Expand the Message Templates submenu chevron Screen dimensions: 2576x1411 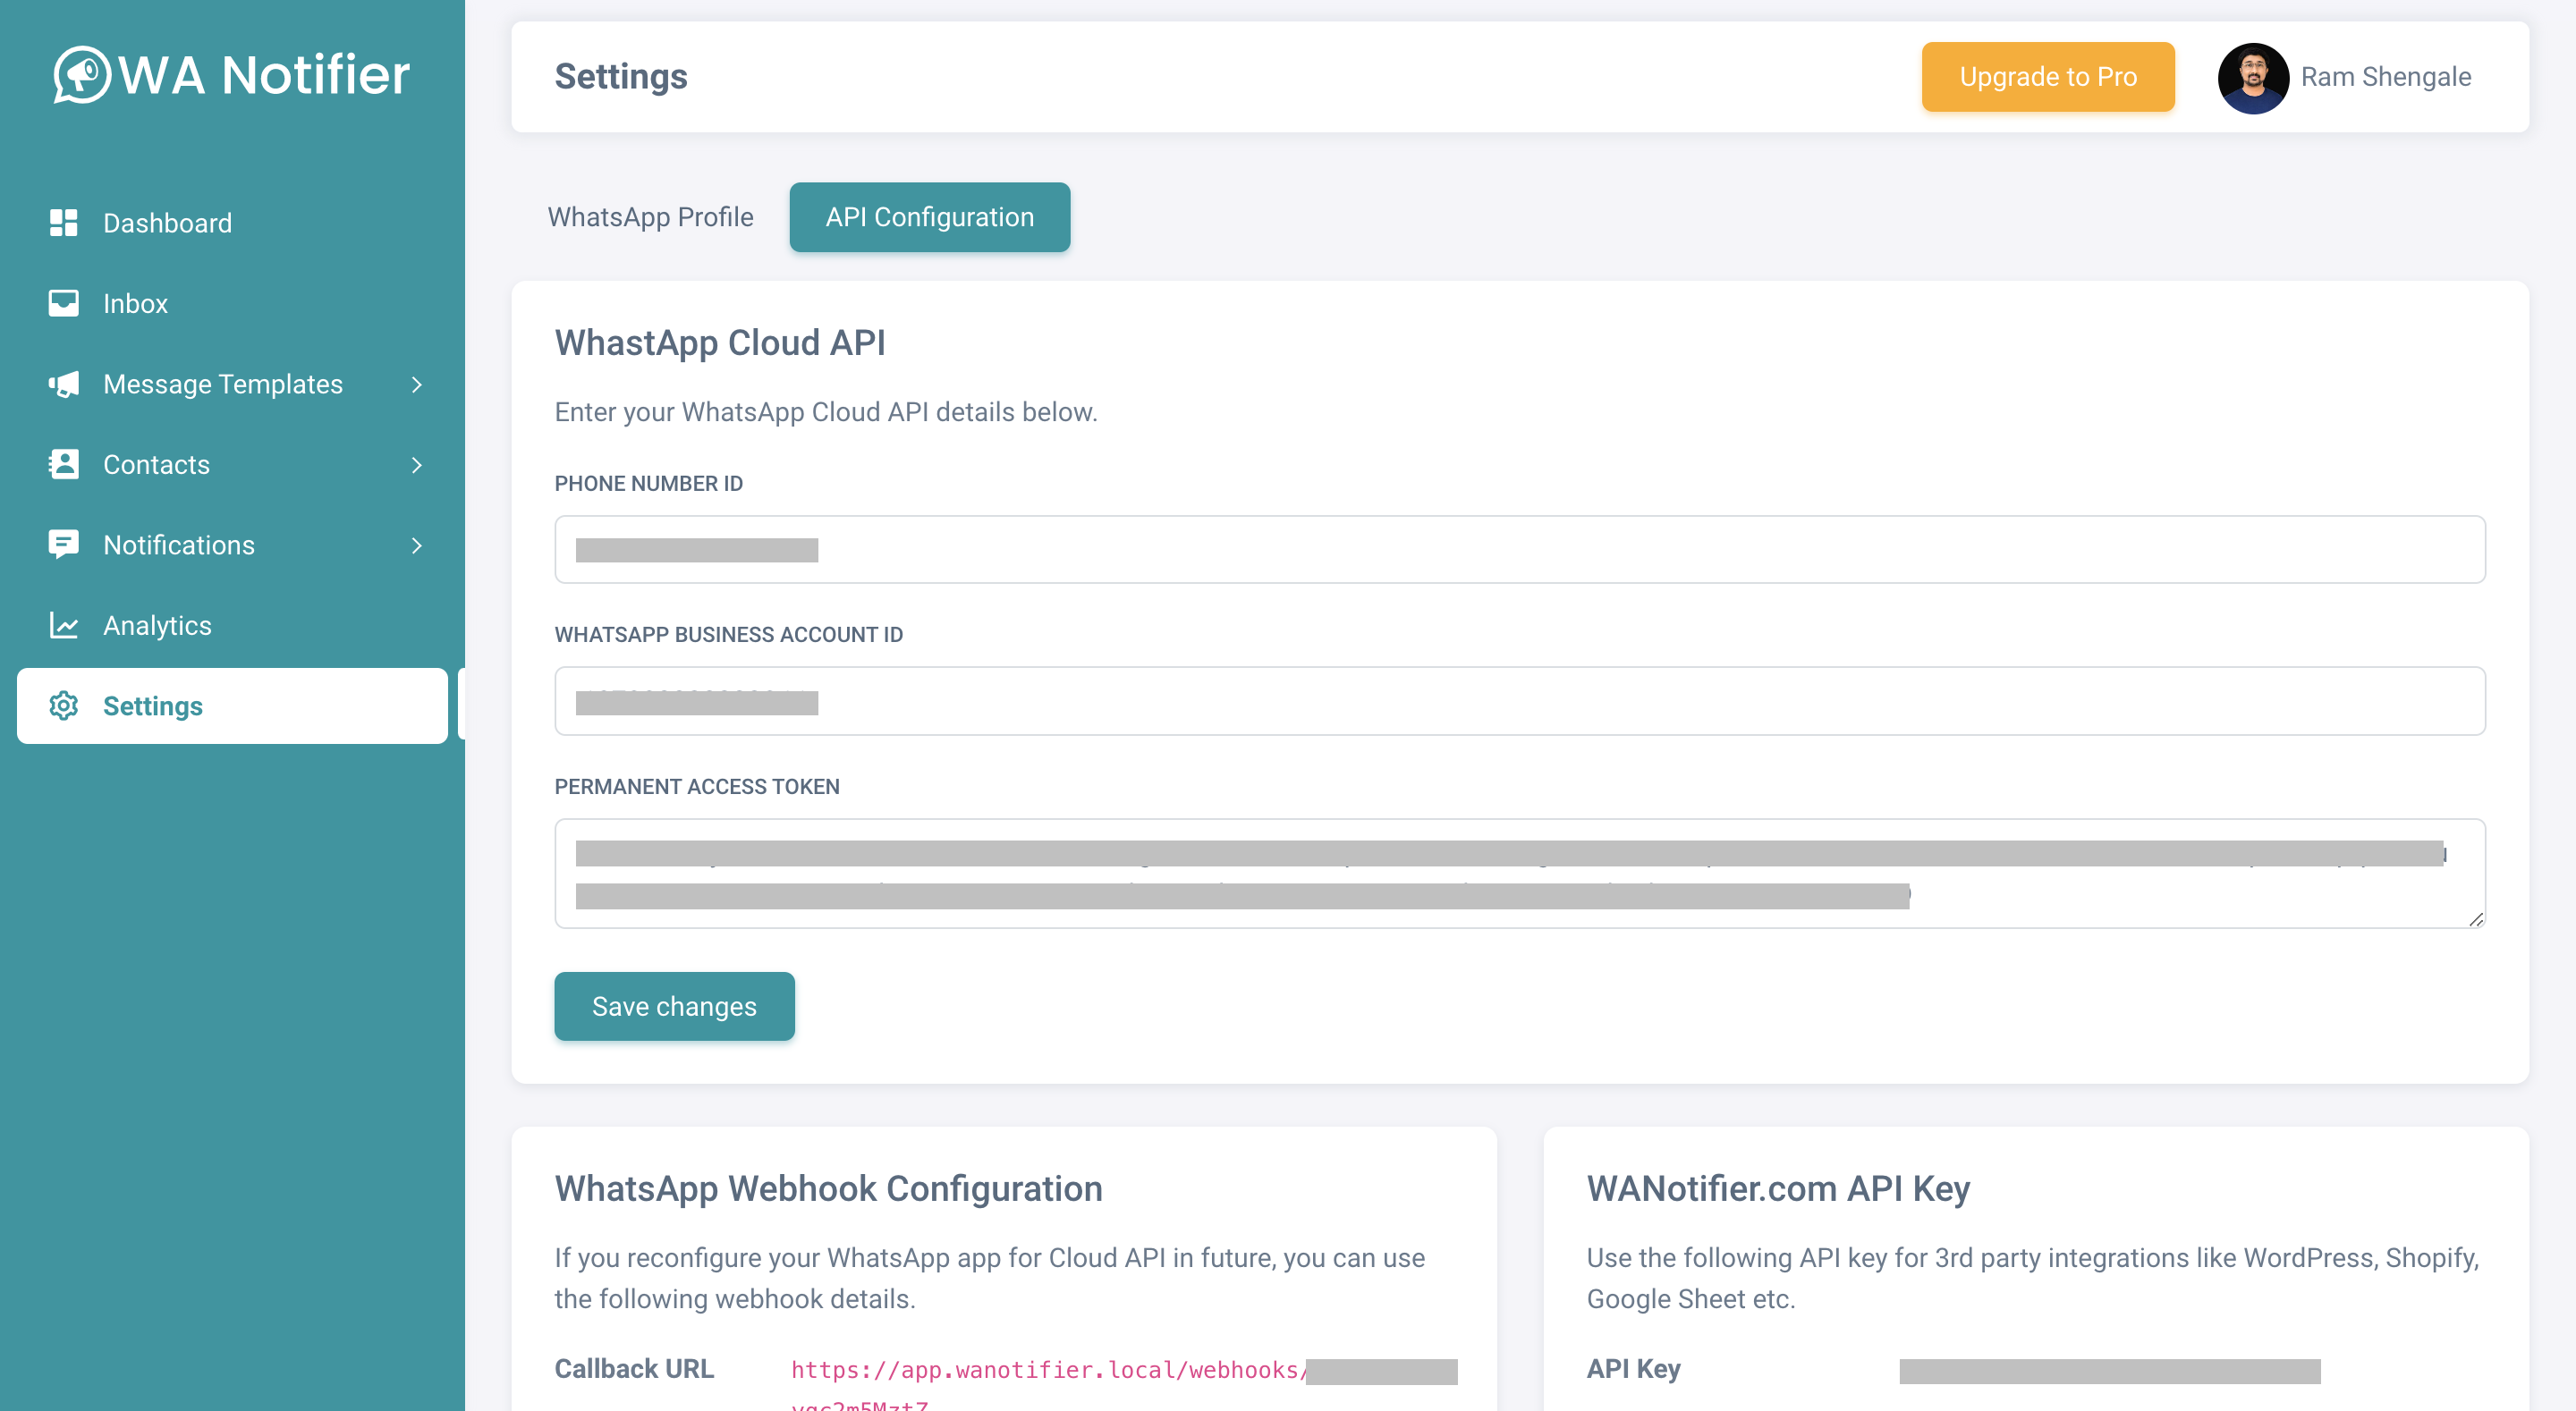(417, 384)
